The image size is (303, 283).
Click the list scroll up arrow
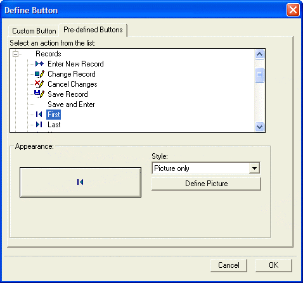pyautogui.click(x=259, y=54)
